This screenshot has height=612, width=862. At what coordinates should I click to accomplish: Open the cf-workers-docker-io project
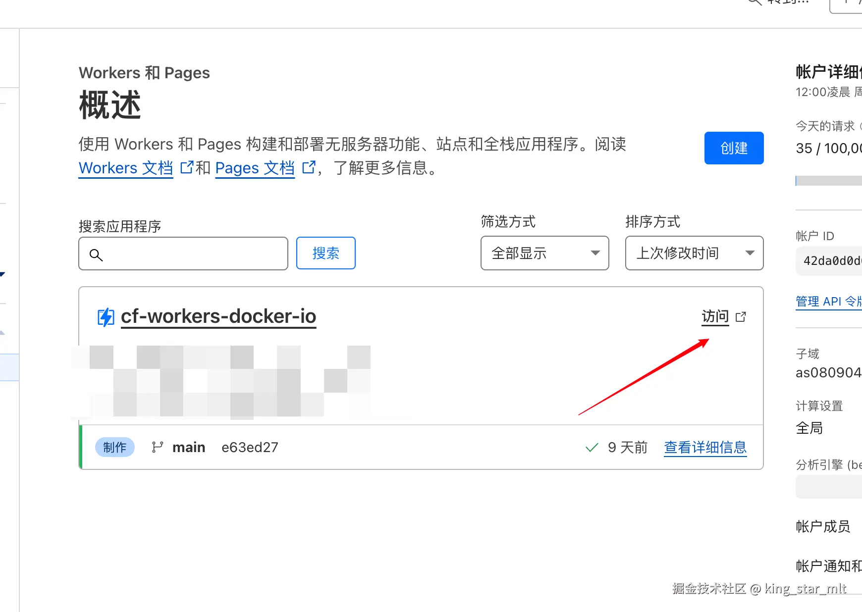pyautogui.click(x=218, y=316)
